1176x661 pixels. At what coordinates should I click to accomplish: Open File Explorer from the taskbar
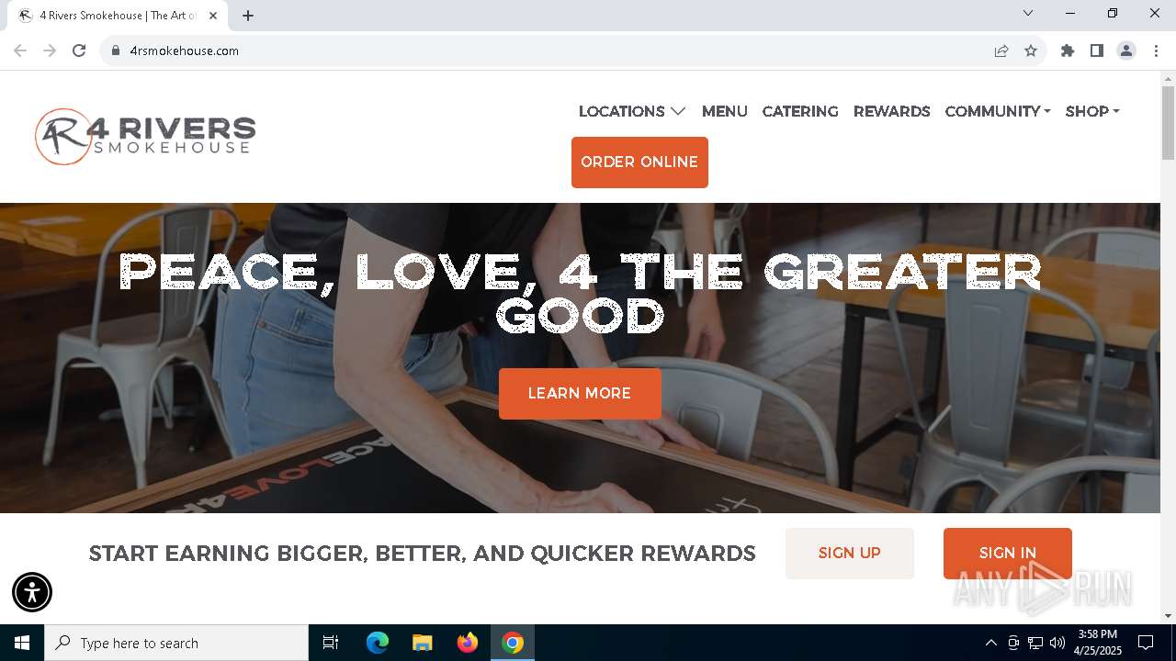[422, 643]
